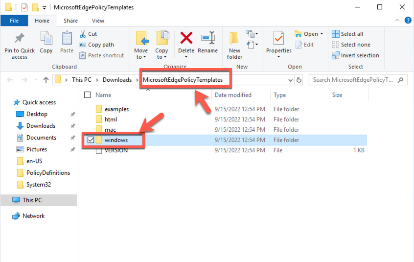
Task: Expand the Move to dropdown
Action: [141, 57]
